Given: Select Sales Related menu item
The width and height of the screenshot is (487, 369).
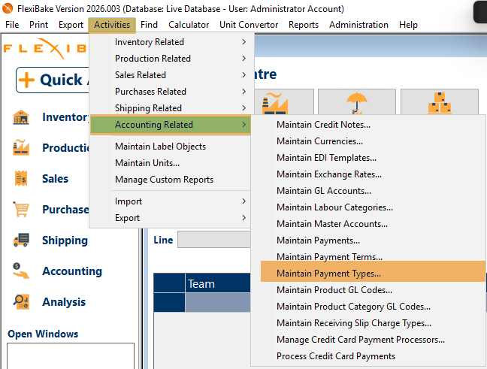Looking at the screenshot, I should (170, 75).
